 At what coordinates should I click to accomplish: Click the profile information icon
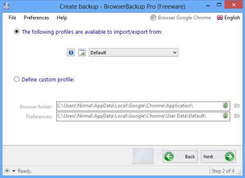[71, 53]
